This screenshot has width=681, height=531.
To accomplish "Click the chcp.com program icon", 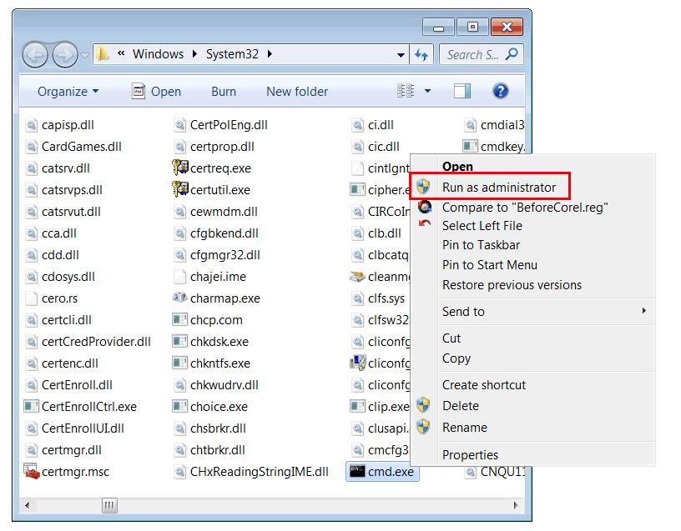I will tap(179, 320).
